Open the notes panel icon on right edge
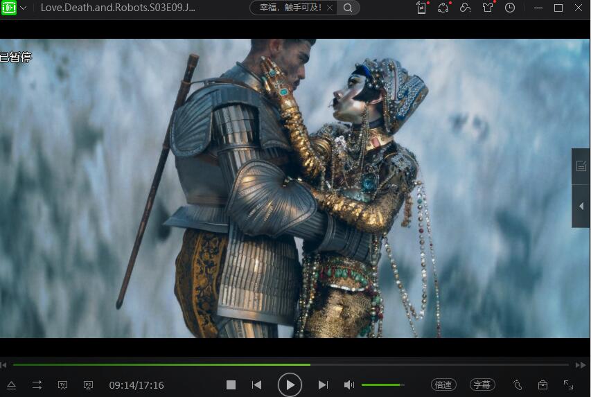 [581, 166]
